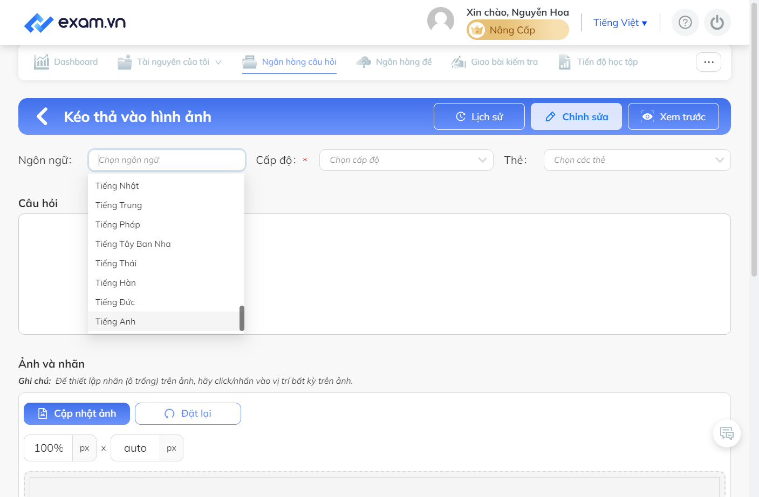Open the Tiếng Việt language switcher
The image size is (759, 497).
click(x=620, y=23)
